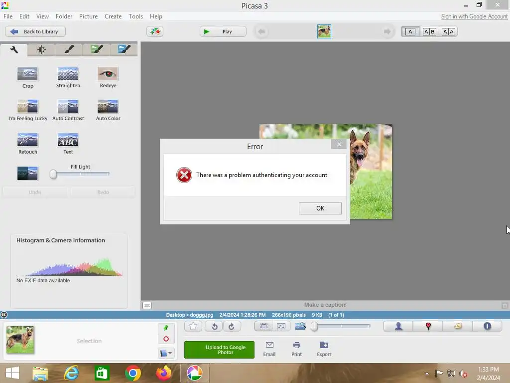Click the Email button
This screenshot has width=510, height=383.
(x=269, y=349)
